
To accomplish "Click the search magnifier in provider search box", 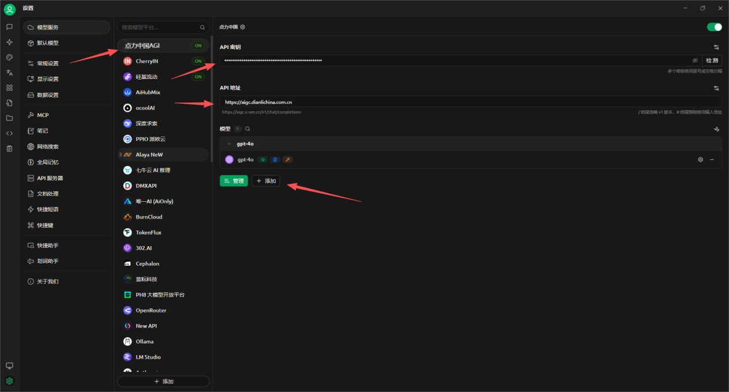I will click(202, 27).
